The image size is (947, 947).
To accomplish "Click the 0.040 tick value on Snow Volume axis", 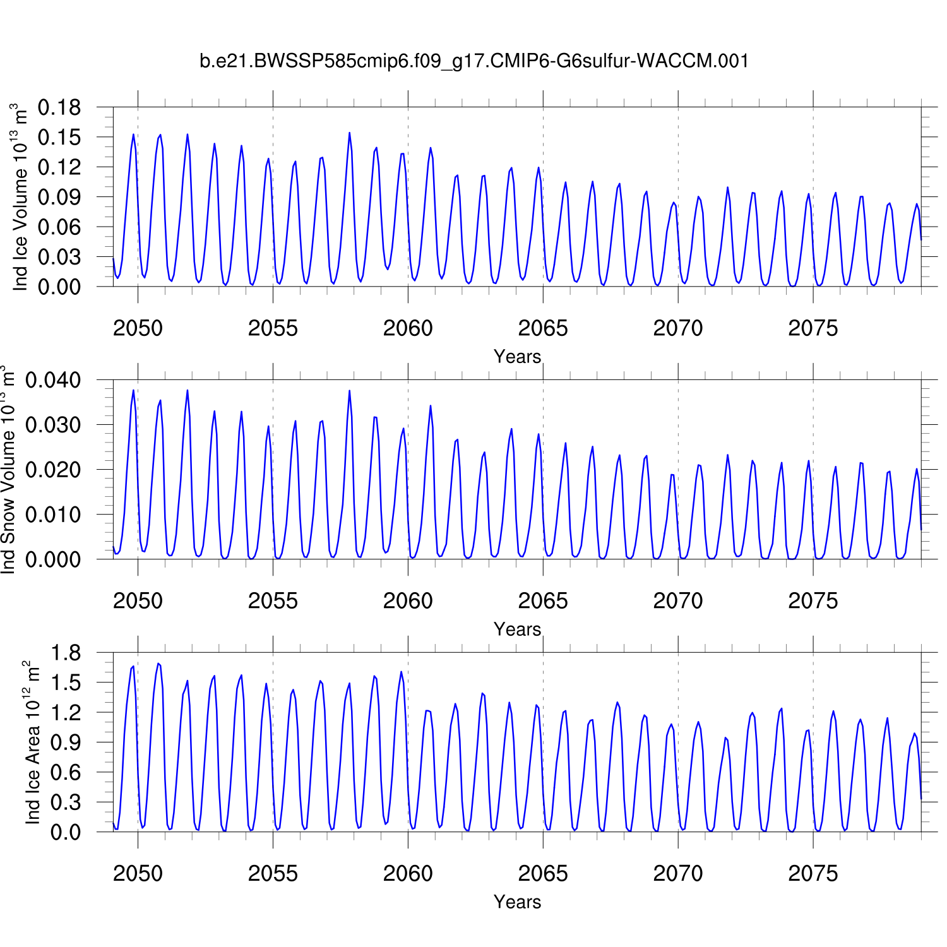I will pyautogui.click(x=53, y=381).
